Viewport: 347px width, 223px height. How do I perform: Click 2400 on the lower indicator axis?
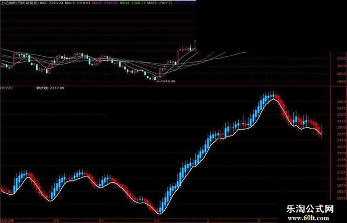tap(341, 102)
